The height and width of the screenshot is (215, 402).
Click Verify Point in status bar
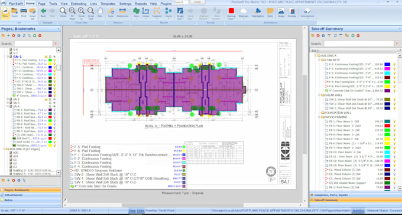pos(167,211)
